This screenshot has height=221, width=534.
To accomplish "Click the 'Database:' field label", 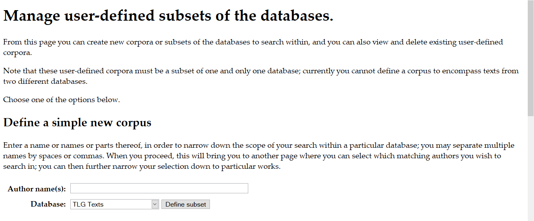I will [x=48, y=204].
